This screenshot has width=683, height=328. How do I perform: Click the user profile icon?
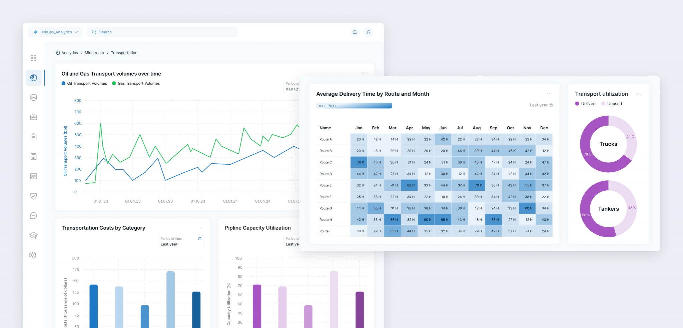(369, 32)
